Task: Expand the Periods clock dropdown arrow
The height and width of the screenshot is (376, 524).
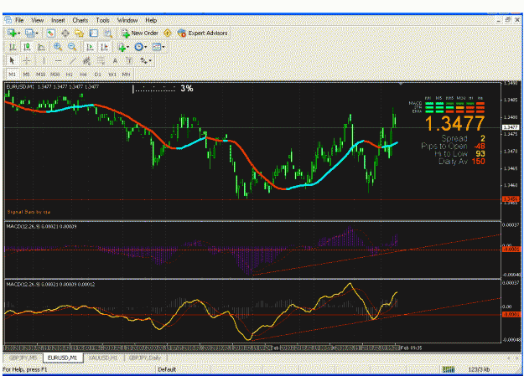Action: tap(145, 47)
